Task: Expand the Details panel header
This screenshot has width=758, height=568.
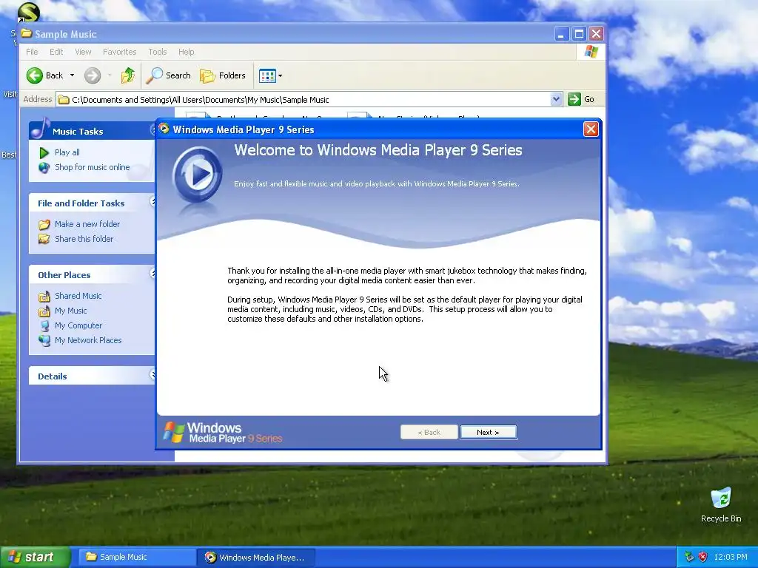Action: coord(92,376)
